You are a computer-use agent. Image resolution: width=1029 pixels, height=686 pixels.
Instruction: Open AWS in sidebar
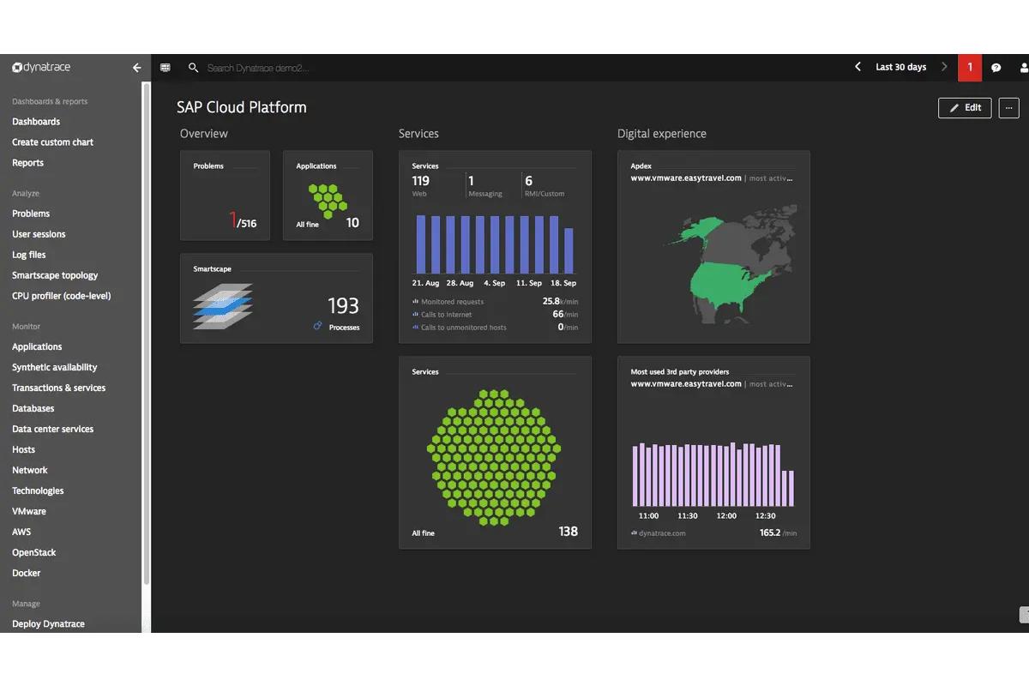tap(21, 532)
